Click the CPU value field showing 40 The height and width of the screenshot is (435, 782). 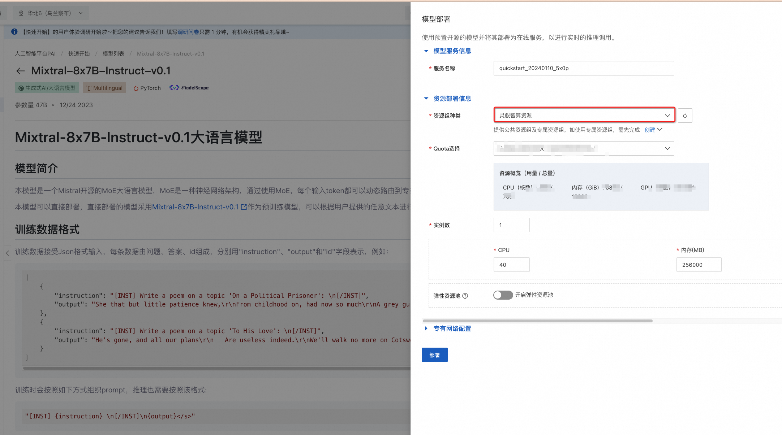(512, 265)
